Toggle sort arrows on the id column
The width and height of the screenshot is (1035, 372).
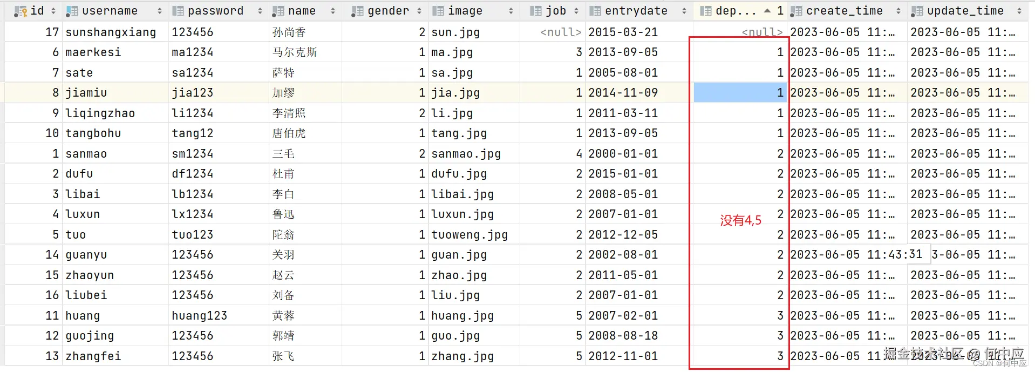[x=53, y=11]
